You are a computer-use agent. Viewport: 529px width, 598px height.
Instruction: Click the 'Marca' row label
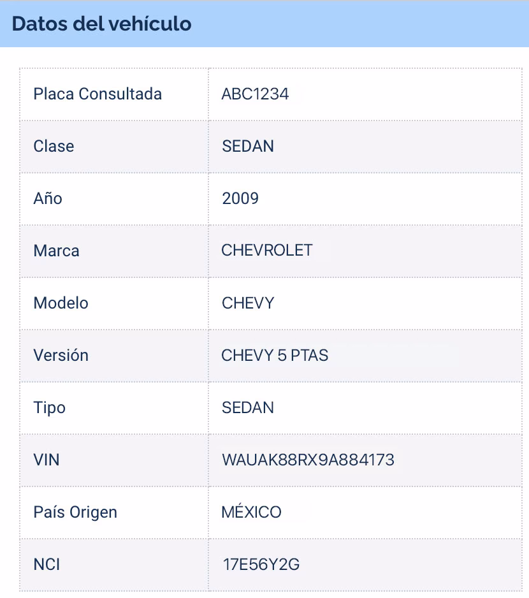click(x=56, y=251)
